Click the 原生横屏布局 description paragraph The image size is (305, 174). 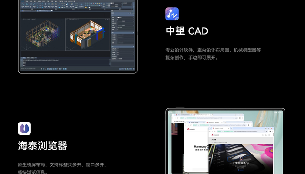(62, 168)
